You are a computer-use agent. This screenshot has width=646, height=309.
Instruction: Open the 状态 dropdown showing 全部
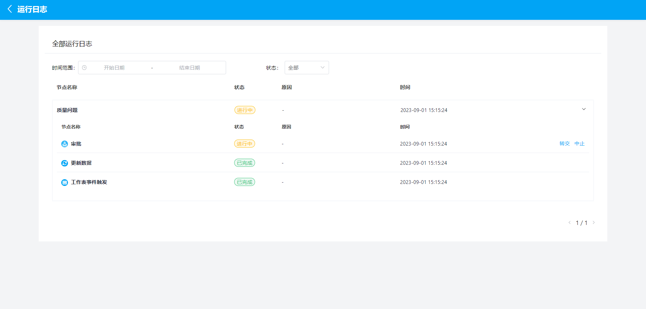307,68
